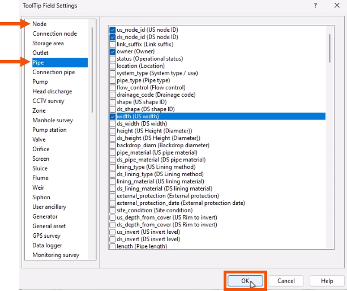Close the ToolTip Field Settings dialog
Screen dimensions: 347x291
pyautogui.click(x=337, y=5)
